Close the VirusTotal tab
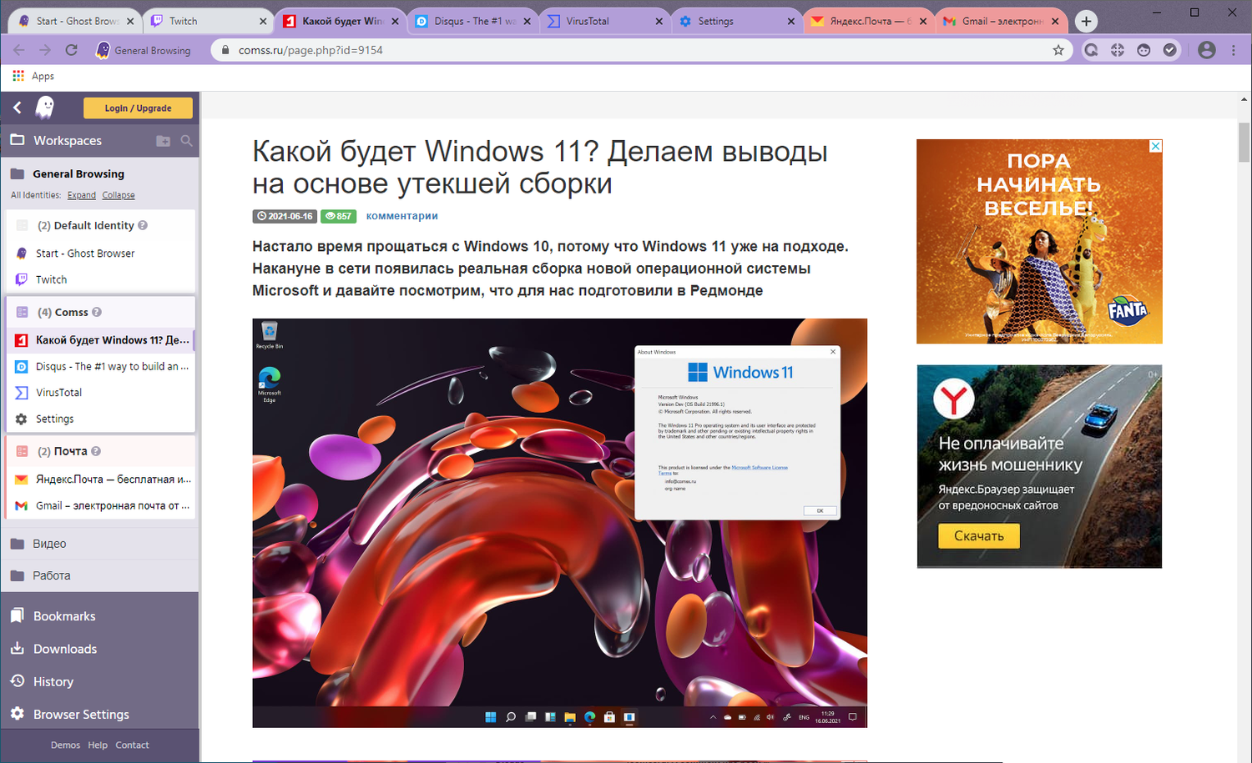The image size is (1252, 763). click(659, 22)
